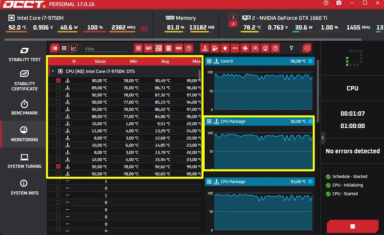Open the Stability Certificate section
The image size is (384, 235).
pyautogui.click(x=24, y=81)
